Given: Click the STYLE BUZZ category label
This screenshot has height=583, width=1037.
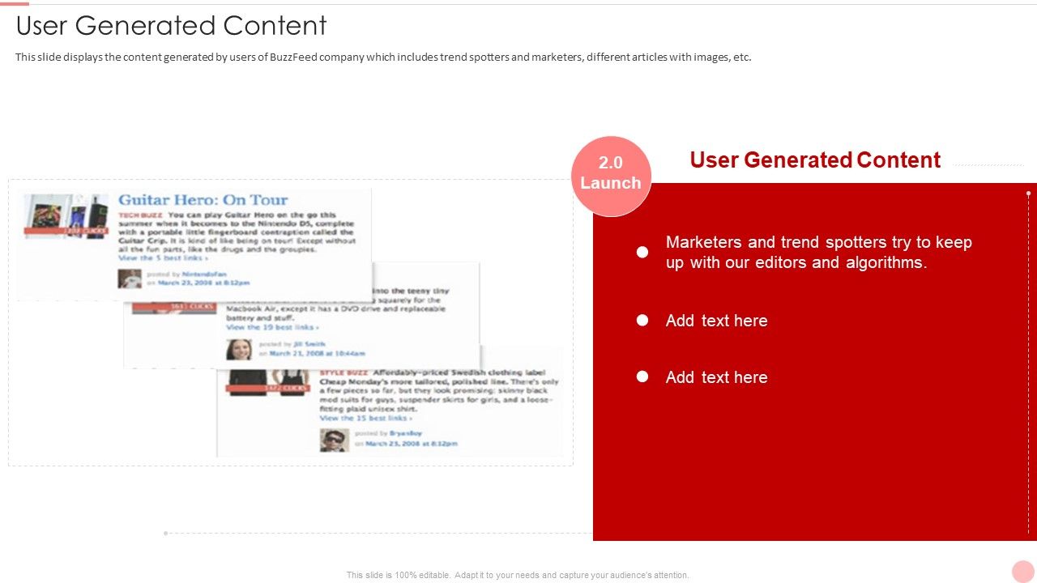Looking at the screenshot, I should pyautogui.click(x=344, y=372).
